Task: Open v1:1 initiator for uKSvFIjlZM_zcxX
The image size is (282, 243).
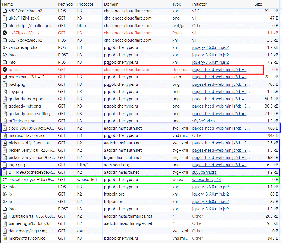Action: point(196,18)
